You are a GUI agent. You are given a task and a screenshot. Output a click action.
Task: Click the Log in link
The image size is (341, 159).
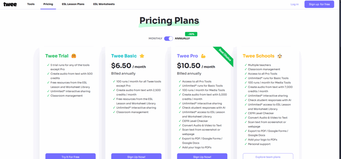pos(294,4)
